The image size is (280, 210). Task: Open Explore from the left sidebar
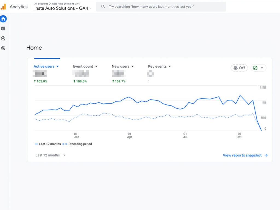coord(3,38)
